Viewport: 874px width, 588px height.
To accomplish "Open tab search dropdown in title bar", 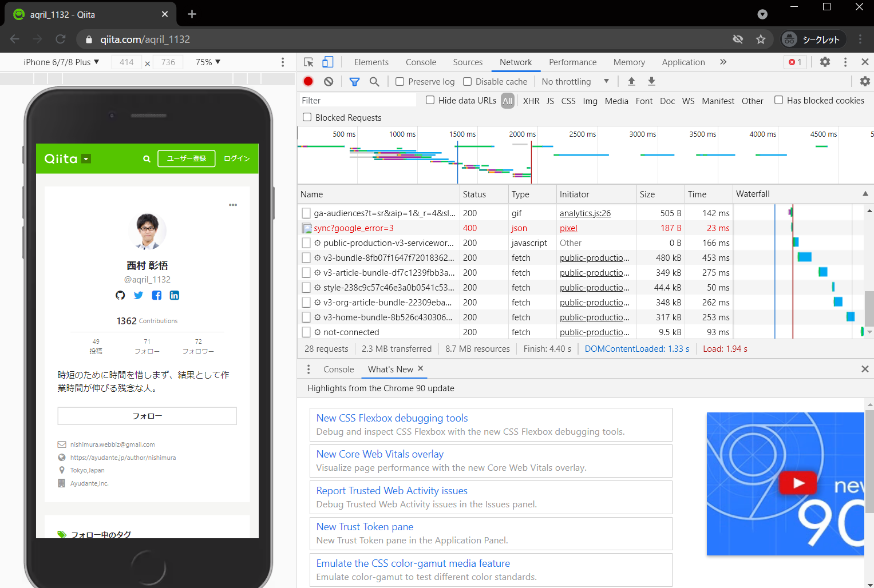I will click(762, 14).
